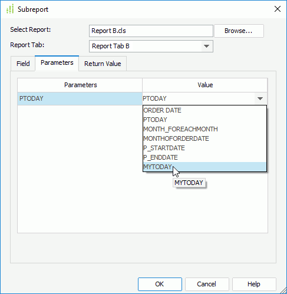Choose MONTHOFORDERDATE from the list
The height and width of the screenshot is (294, 287).
click(x=204, y=138)
